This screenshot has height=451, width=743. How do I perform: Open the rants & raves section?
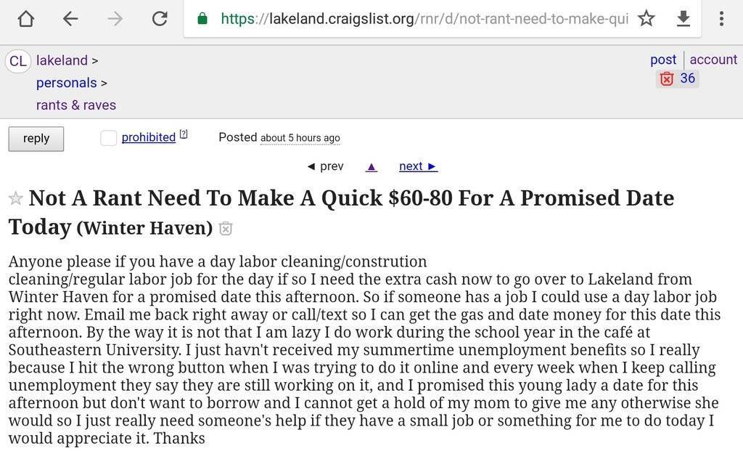pos(76,105)
